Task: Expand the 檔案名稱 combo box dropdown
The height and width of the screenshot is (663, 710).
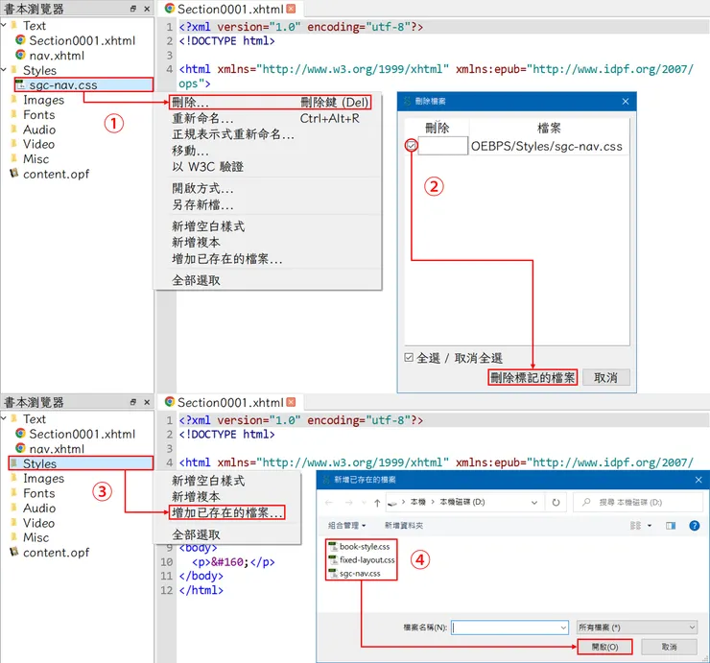Action: tap(563, 627)
